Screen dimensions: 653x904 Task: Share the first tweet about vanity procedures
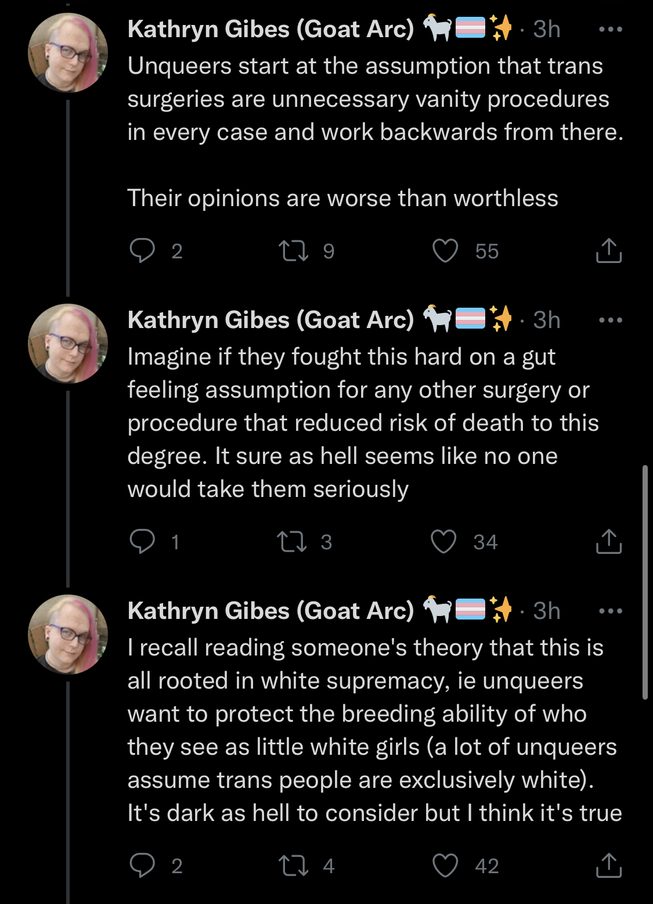[x=608, y=250]
